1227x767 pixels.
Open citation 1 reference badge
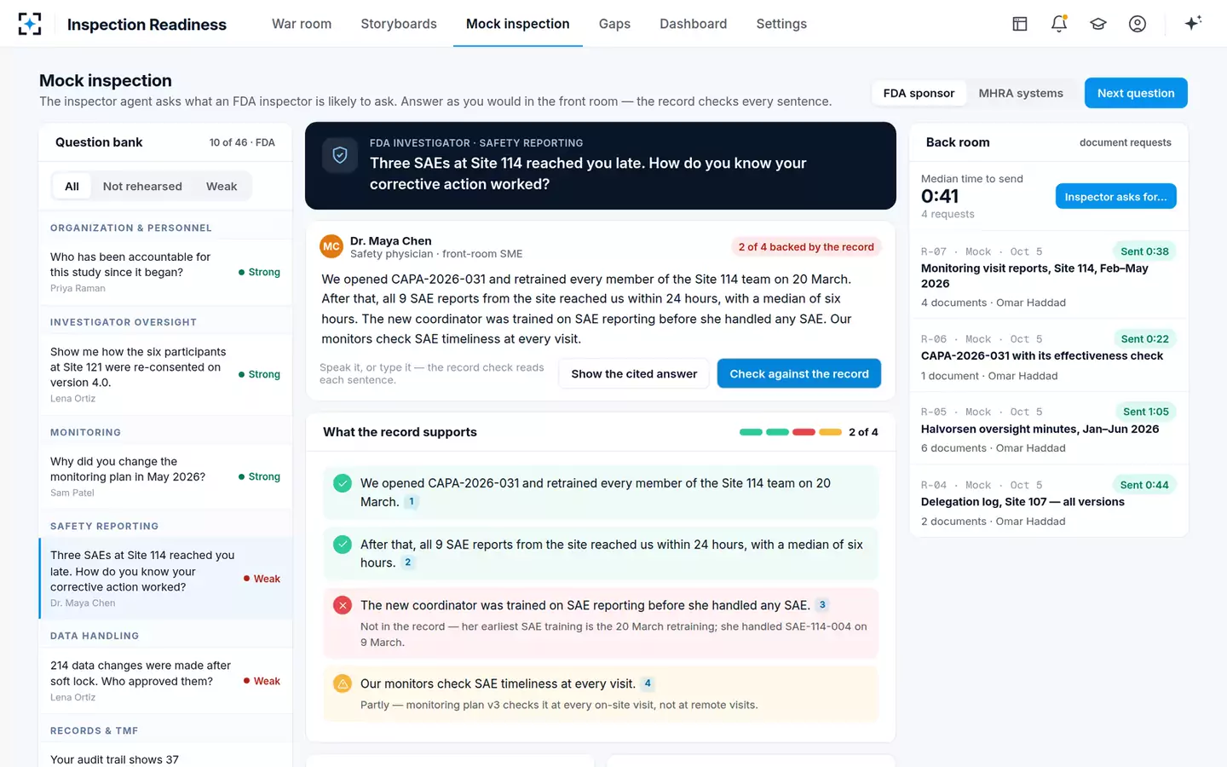click(412, 502)
